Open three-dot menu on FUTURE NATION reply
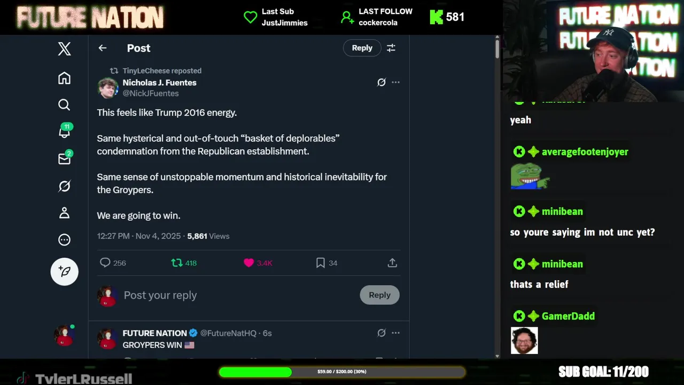Screen dimensions: 684x385 tap(395, 333)
